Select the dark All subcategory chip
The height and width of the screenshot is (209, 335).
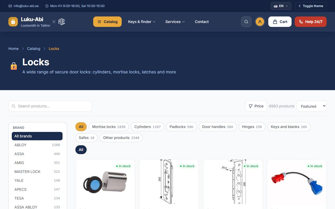tap(81, 150)
